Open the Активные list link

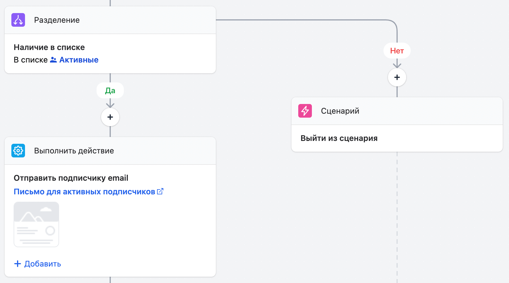(79, 60)
